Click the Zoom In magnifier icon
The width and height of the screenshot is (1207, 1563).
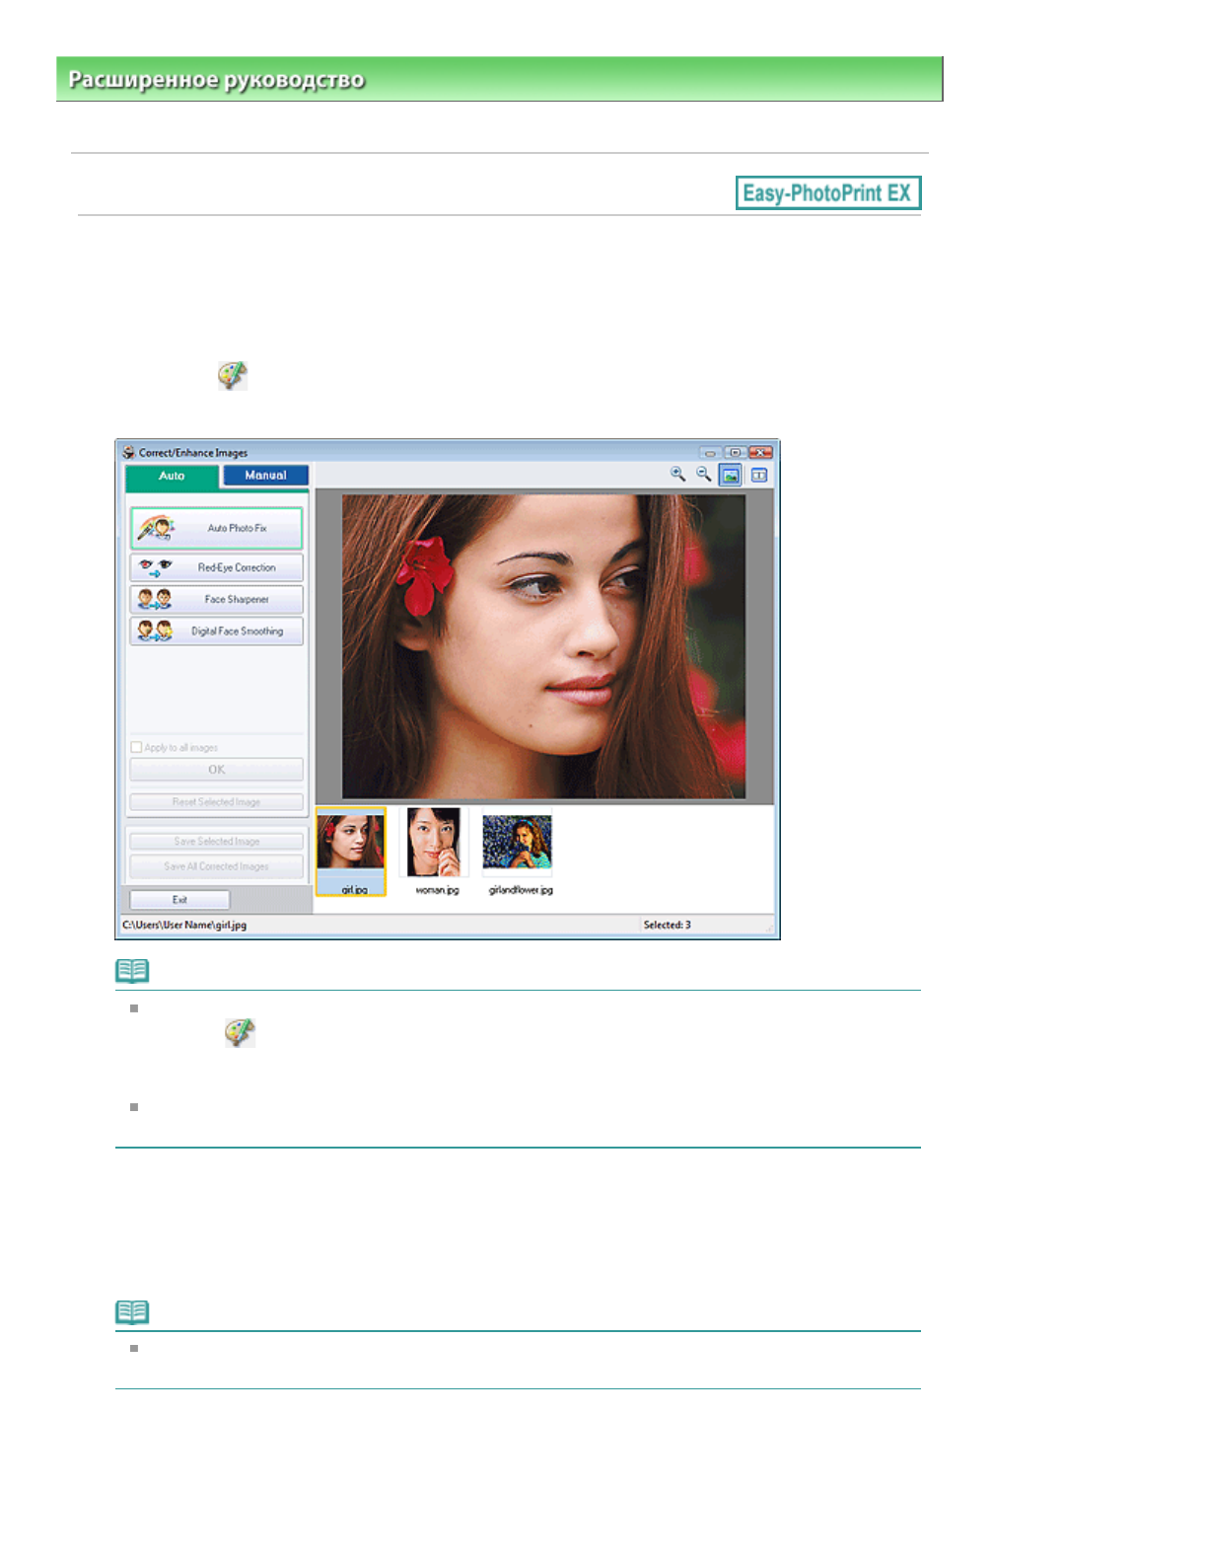coord(677,475)
